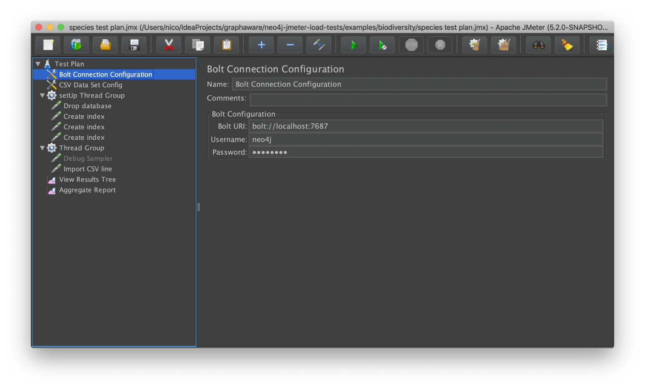
Task: Click the split pane divider handle
Action: click(x=198, y=207)
